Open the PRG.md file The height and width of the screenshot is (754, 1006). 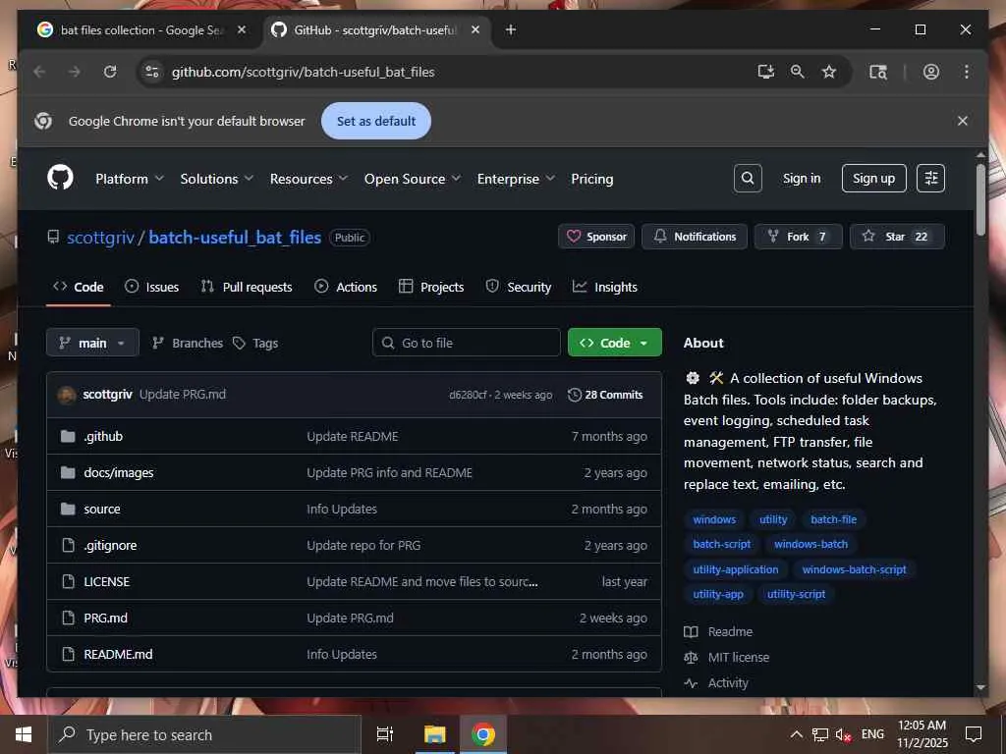point(106,619)
